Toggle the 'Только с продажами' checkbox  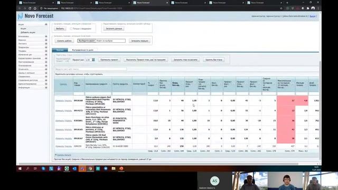click(x=71, y=28)
